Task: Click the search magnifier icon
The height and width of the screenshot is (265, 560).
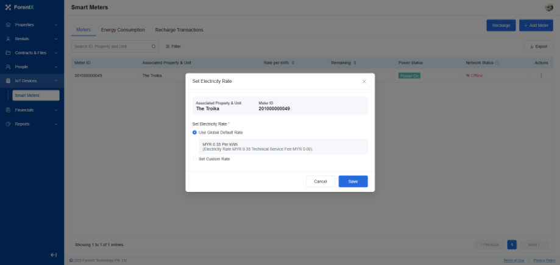Action: 154,46
